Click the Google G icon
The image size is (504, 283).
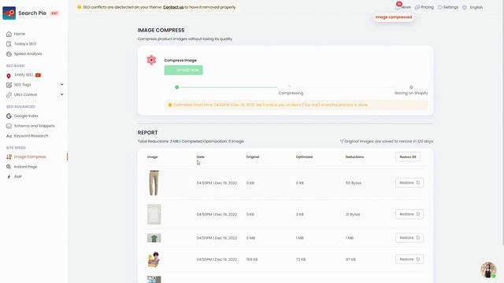click(x=9, y=116)
